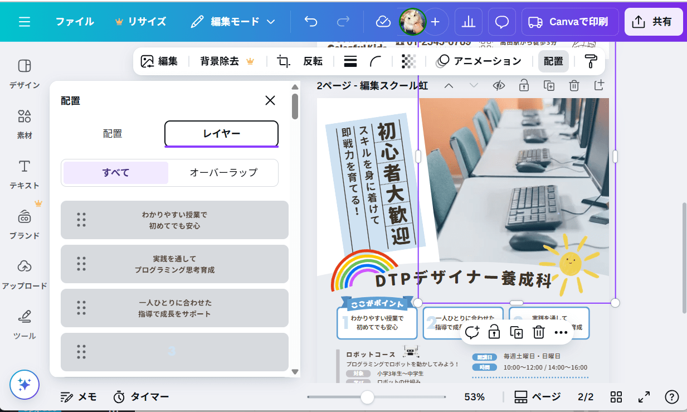
Task: Select layer わかりやすい授業で 初めてでも安心
Action: tap(174, 220)
